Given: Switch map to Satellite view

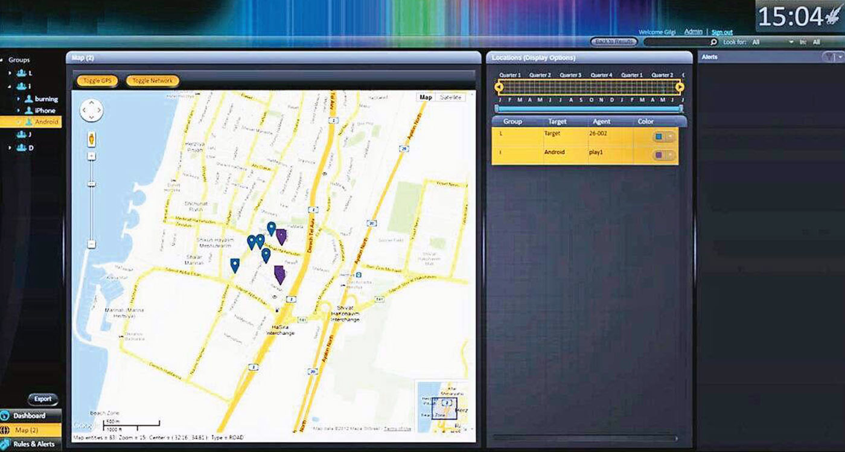Looking at the screenshot, I should tap(450, 97).
